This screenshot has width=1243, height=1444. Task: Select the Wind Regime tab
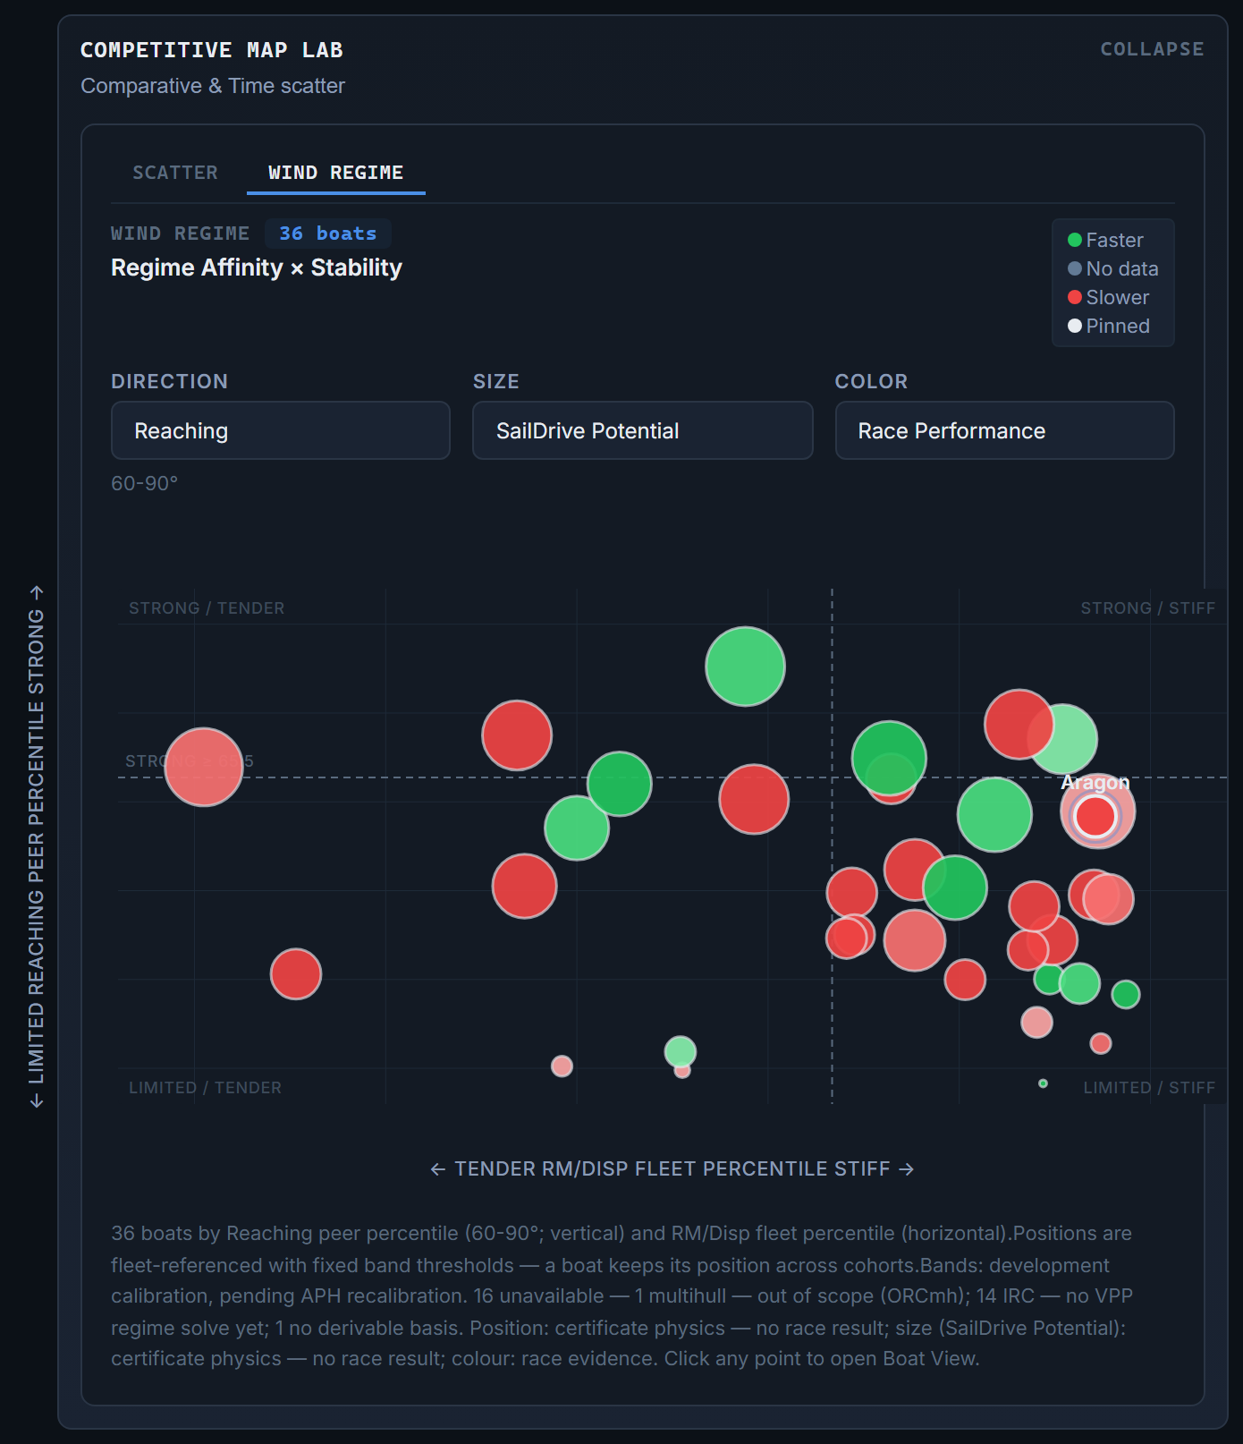click(x=335, y=173)
